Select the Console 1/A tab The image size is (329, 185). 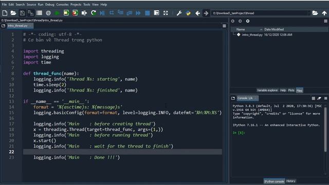click(247, 98)
